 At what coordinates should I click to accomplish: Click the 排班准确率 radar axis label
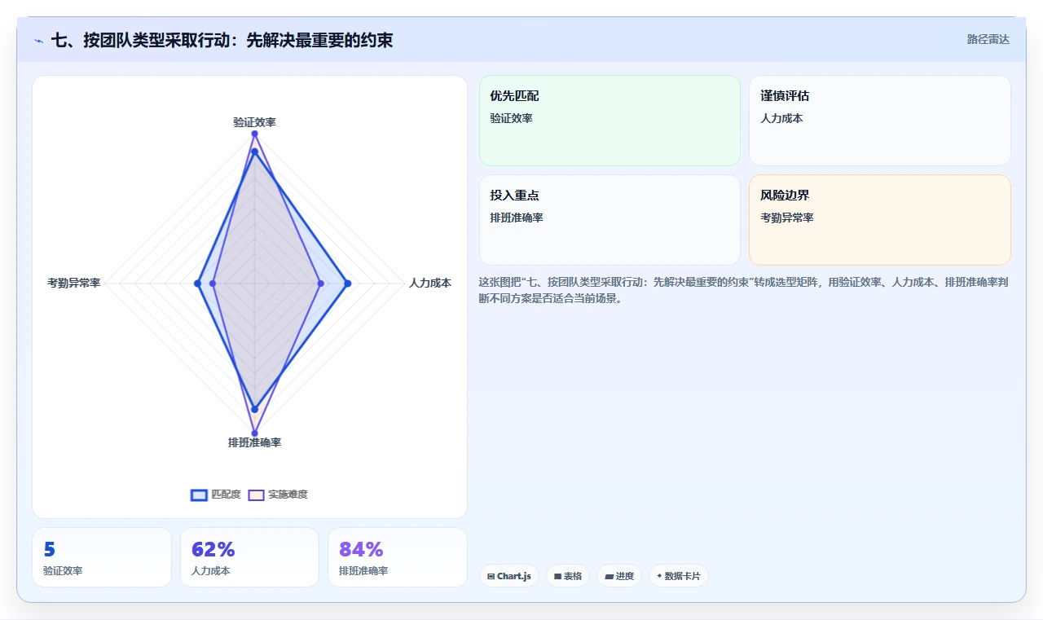click(254, 442)
